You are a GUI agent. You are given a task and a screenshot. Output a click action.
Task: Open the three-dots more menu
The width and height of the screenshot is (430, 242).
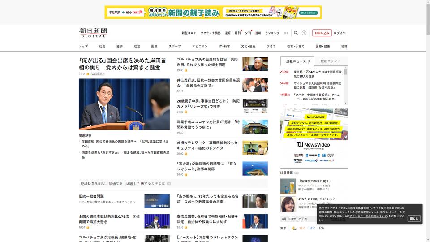click(x=286, y=33)
